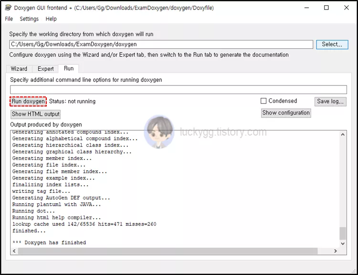Click the 'Generating member index...' line
358x275 pixels.
[x=52, y=158]
